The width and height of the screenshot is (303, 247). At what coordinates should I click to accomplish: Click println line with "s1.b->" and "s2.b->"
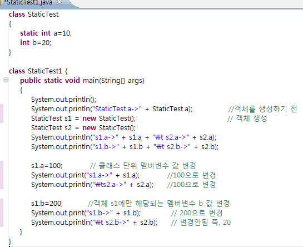point(125,147)
